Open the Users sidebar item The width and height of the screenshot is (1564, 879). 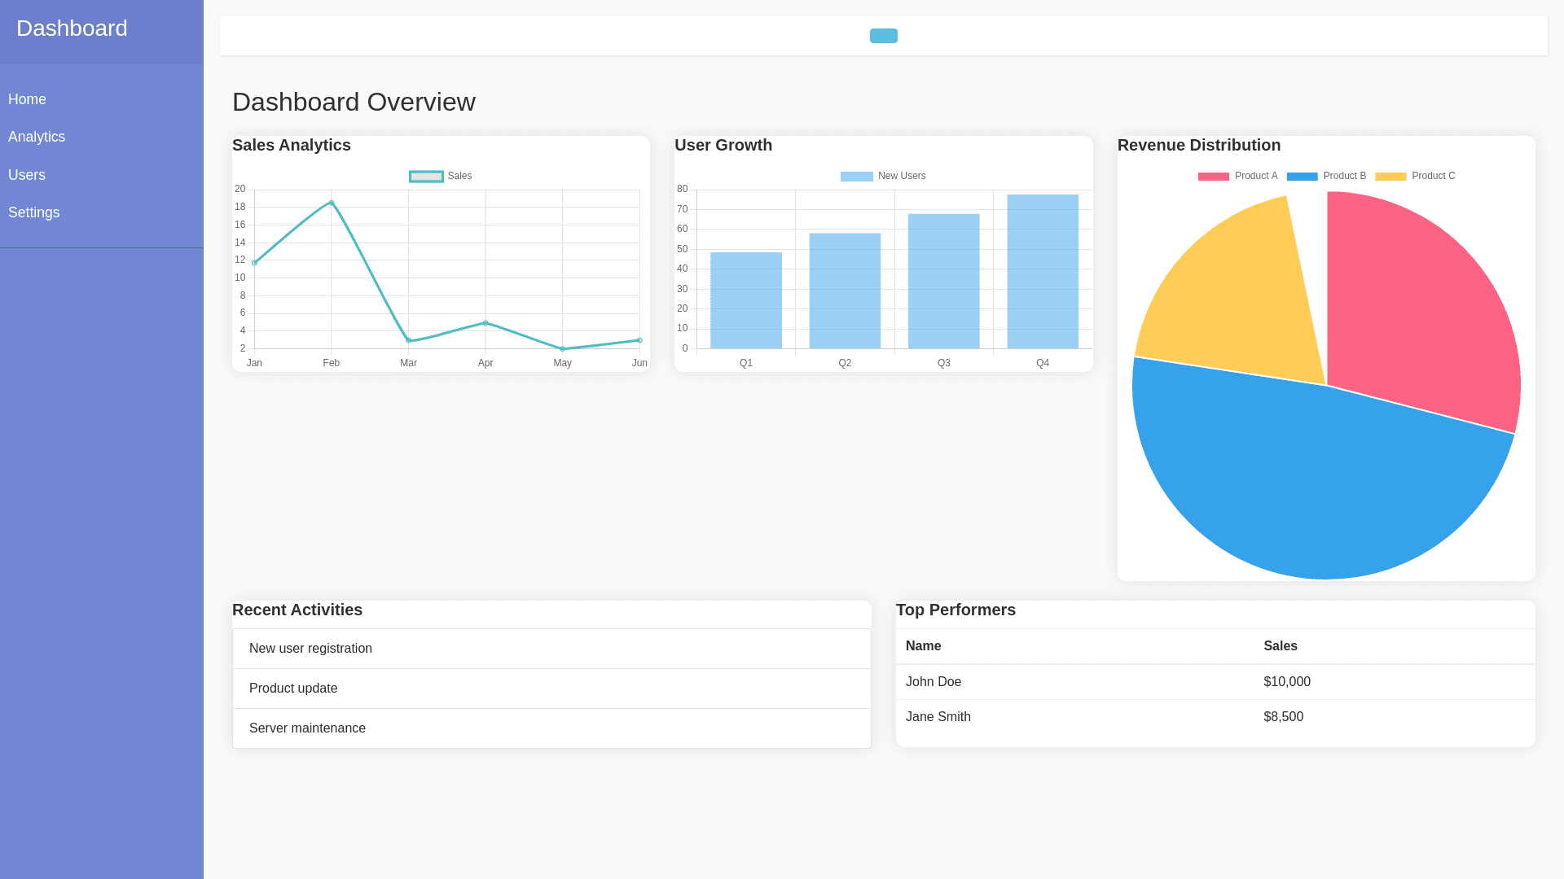(x=27, y=175)
